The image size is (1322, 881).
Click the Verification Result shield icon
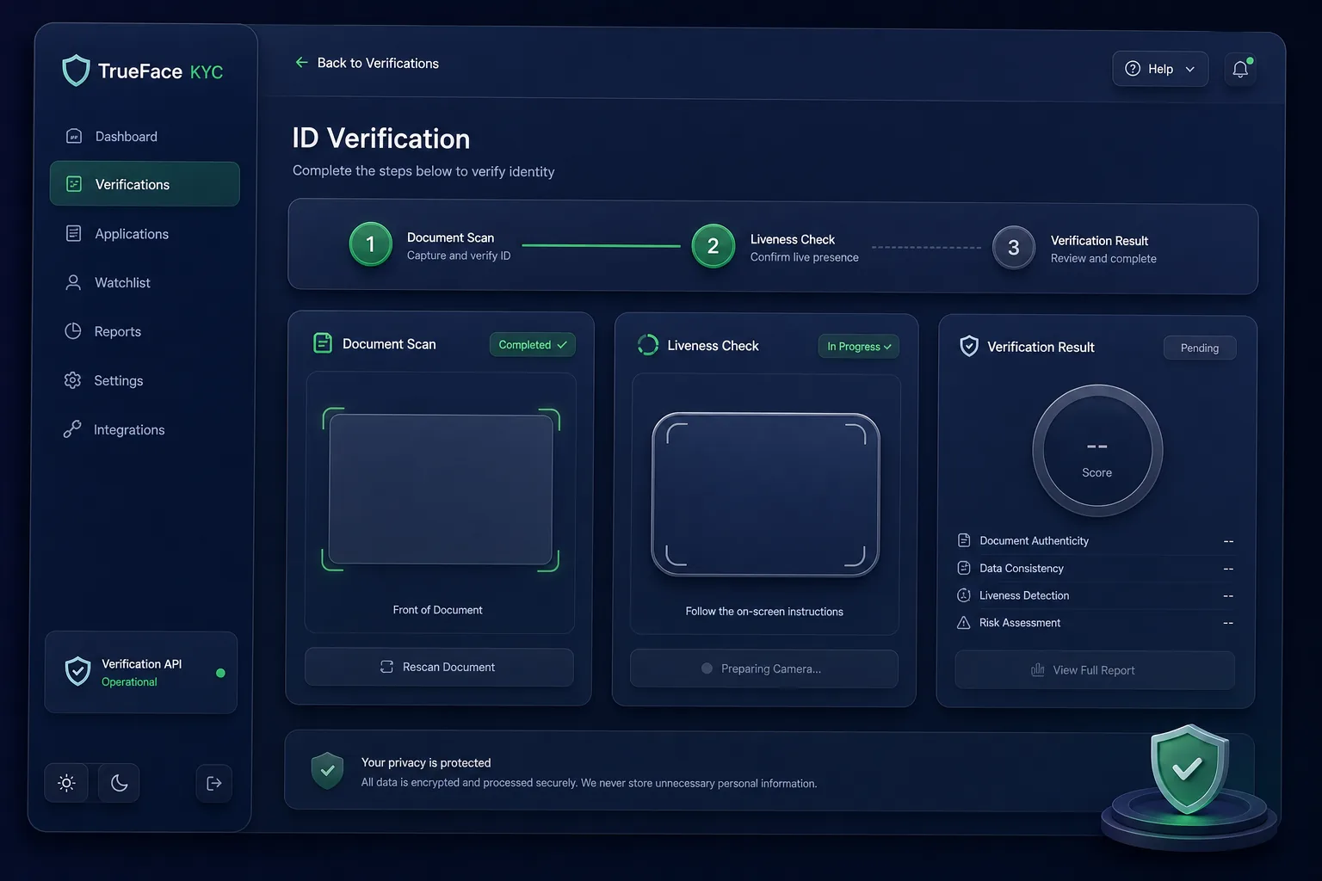[969, 346]
